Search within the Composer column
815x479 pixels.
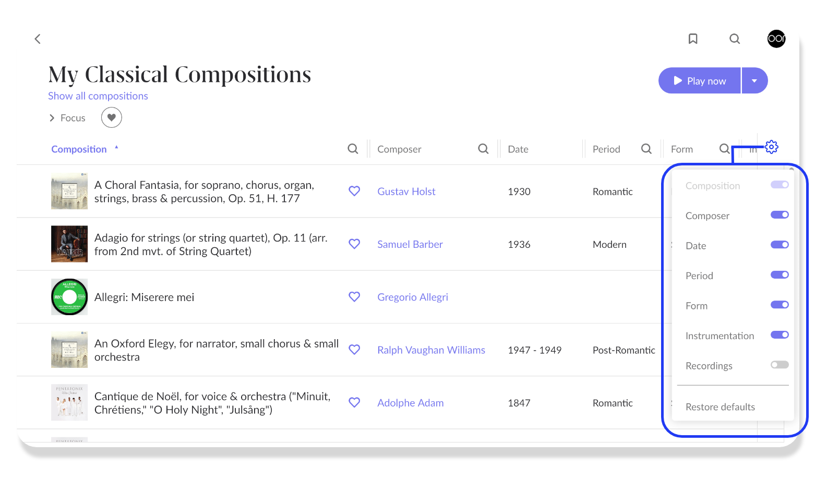pos(483,149)
